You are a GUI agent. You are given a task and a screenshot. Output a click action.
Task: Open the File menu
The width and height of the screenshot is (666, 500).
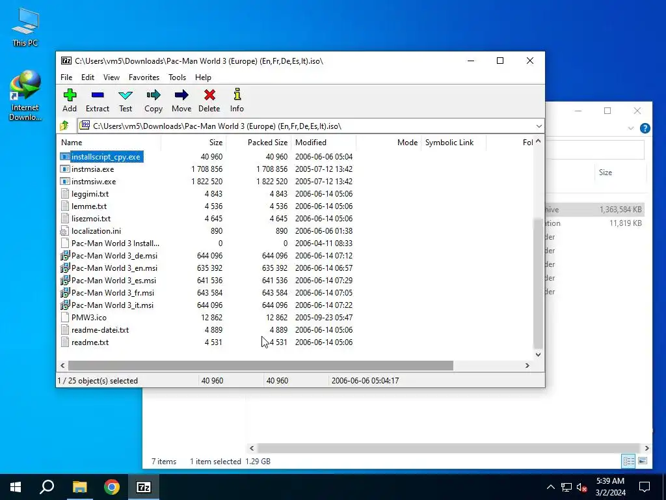pyautogui.click(x=66, y=77)
